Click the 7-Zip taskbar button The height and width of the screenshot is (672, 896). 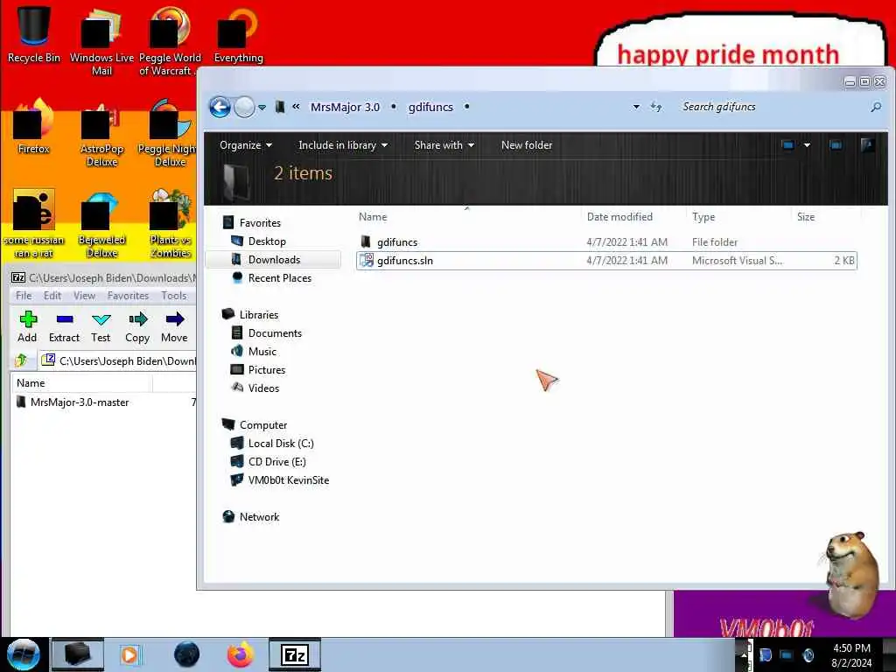point(295,654)
